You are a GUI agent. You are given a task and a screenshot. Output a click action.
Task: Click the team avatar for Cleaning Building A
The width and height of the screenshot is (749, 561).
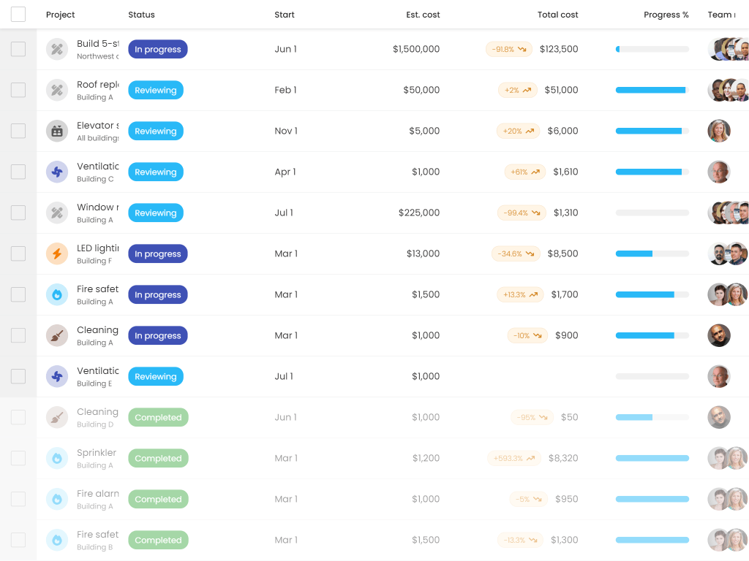[x=719, y=336]
